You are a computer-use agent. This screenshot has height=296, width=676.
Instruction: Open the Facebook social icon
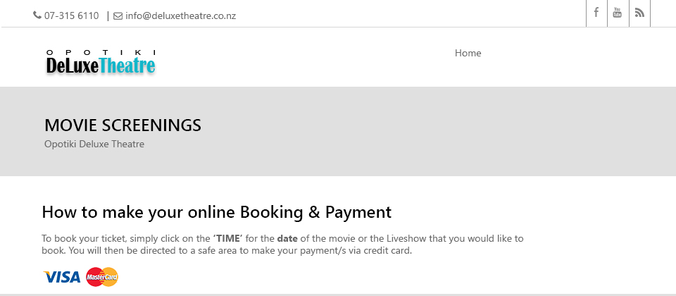[x=596, y=13]
